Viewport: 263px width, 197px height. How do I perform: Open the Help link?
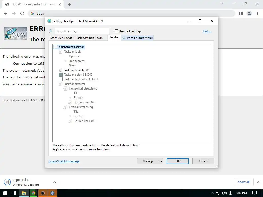point(207,31)
